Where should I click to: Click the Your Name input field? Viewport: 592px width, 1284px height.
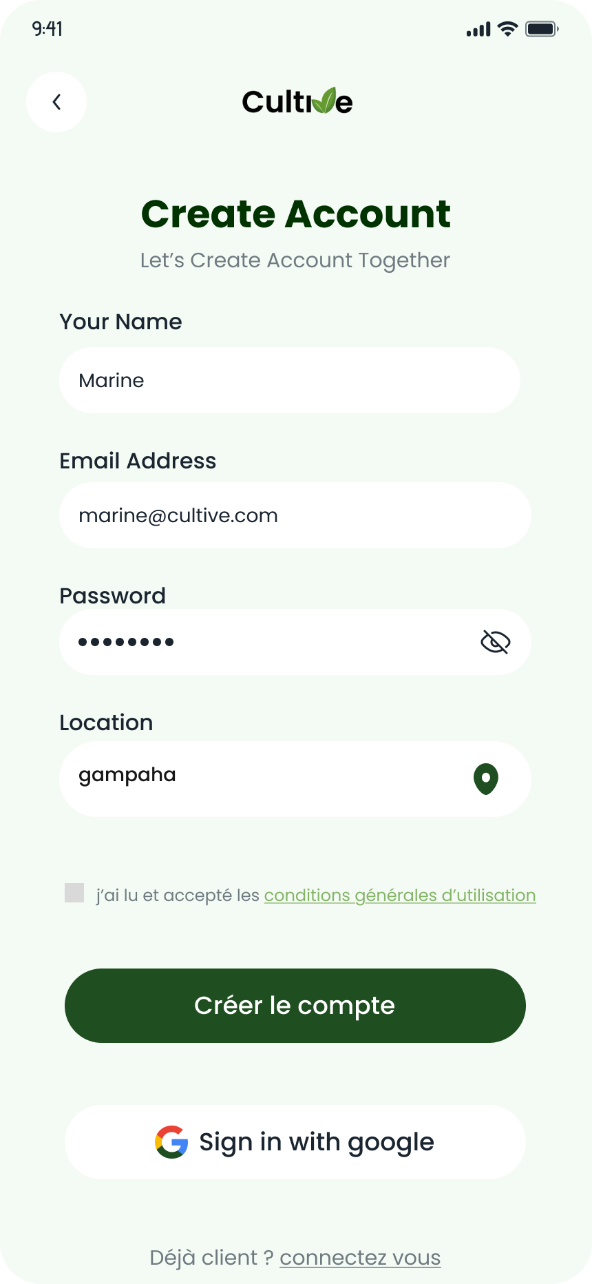pyautogui.click(x=289, y=380)
